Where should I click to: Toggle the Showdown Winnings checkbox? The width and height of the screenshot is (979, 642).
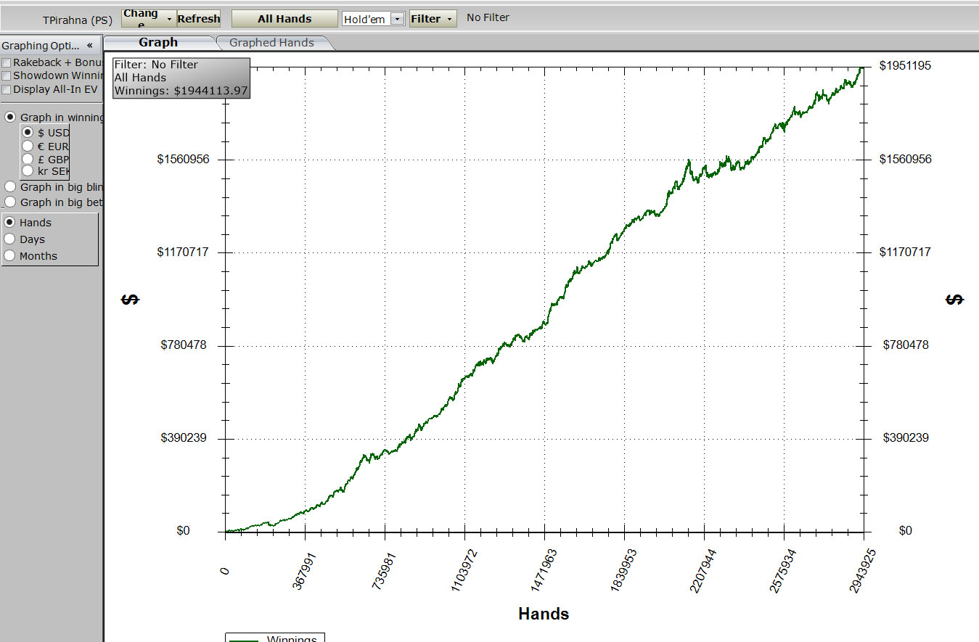7,75
